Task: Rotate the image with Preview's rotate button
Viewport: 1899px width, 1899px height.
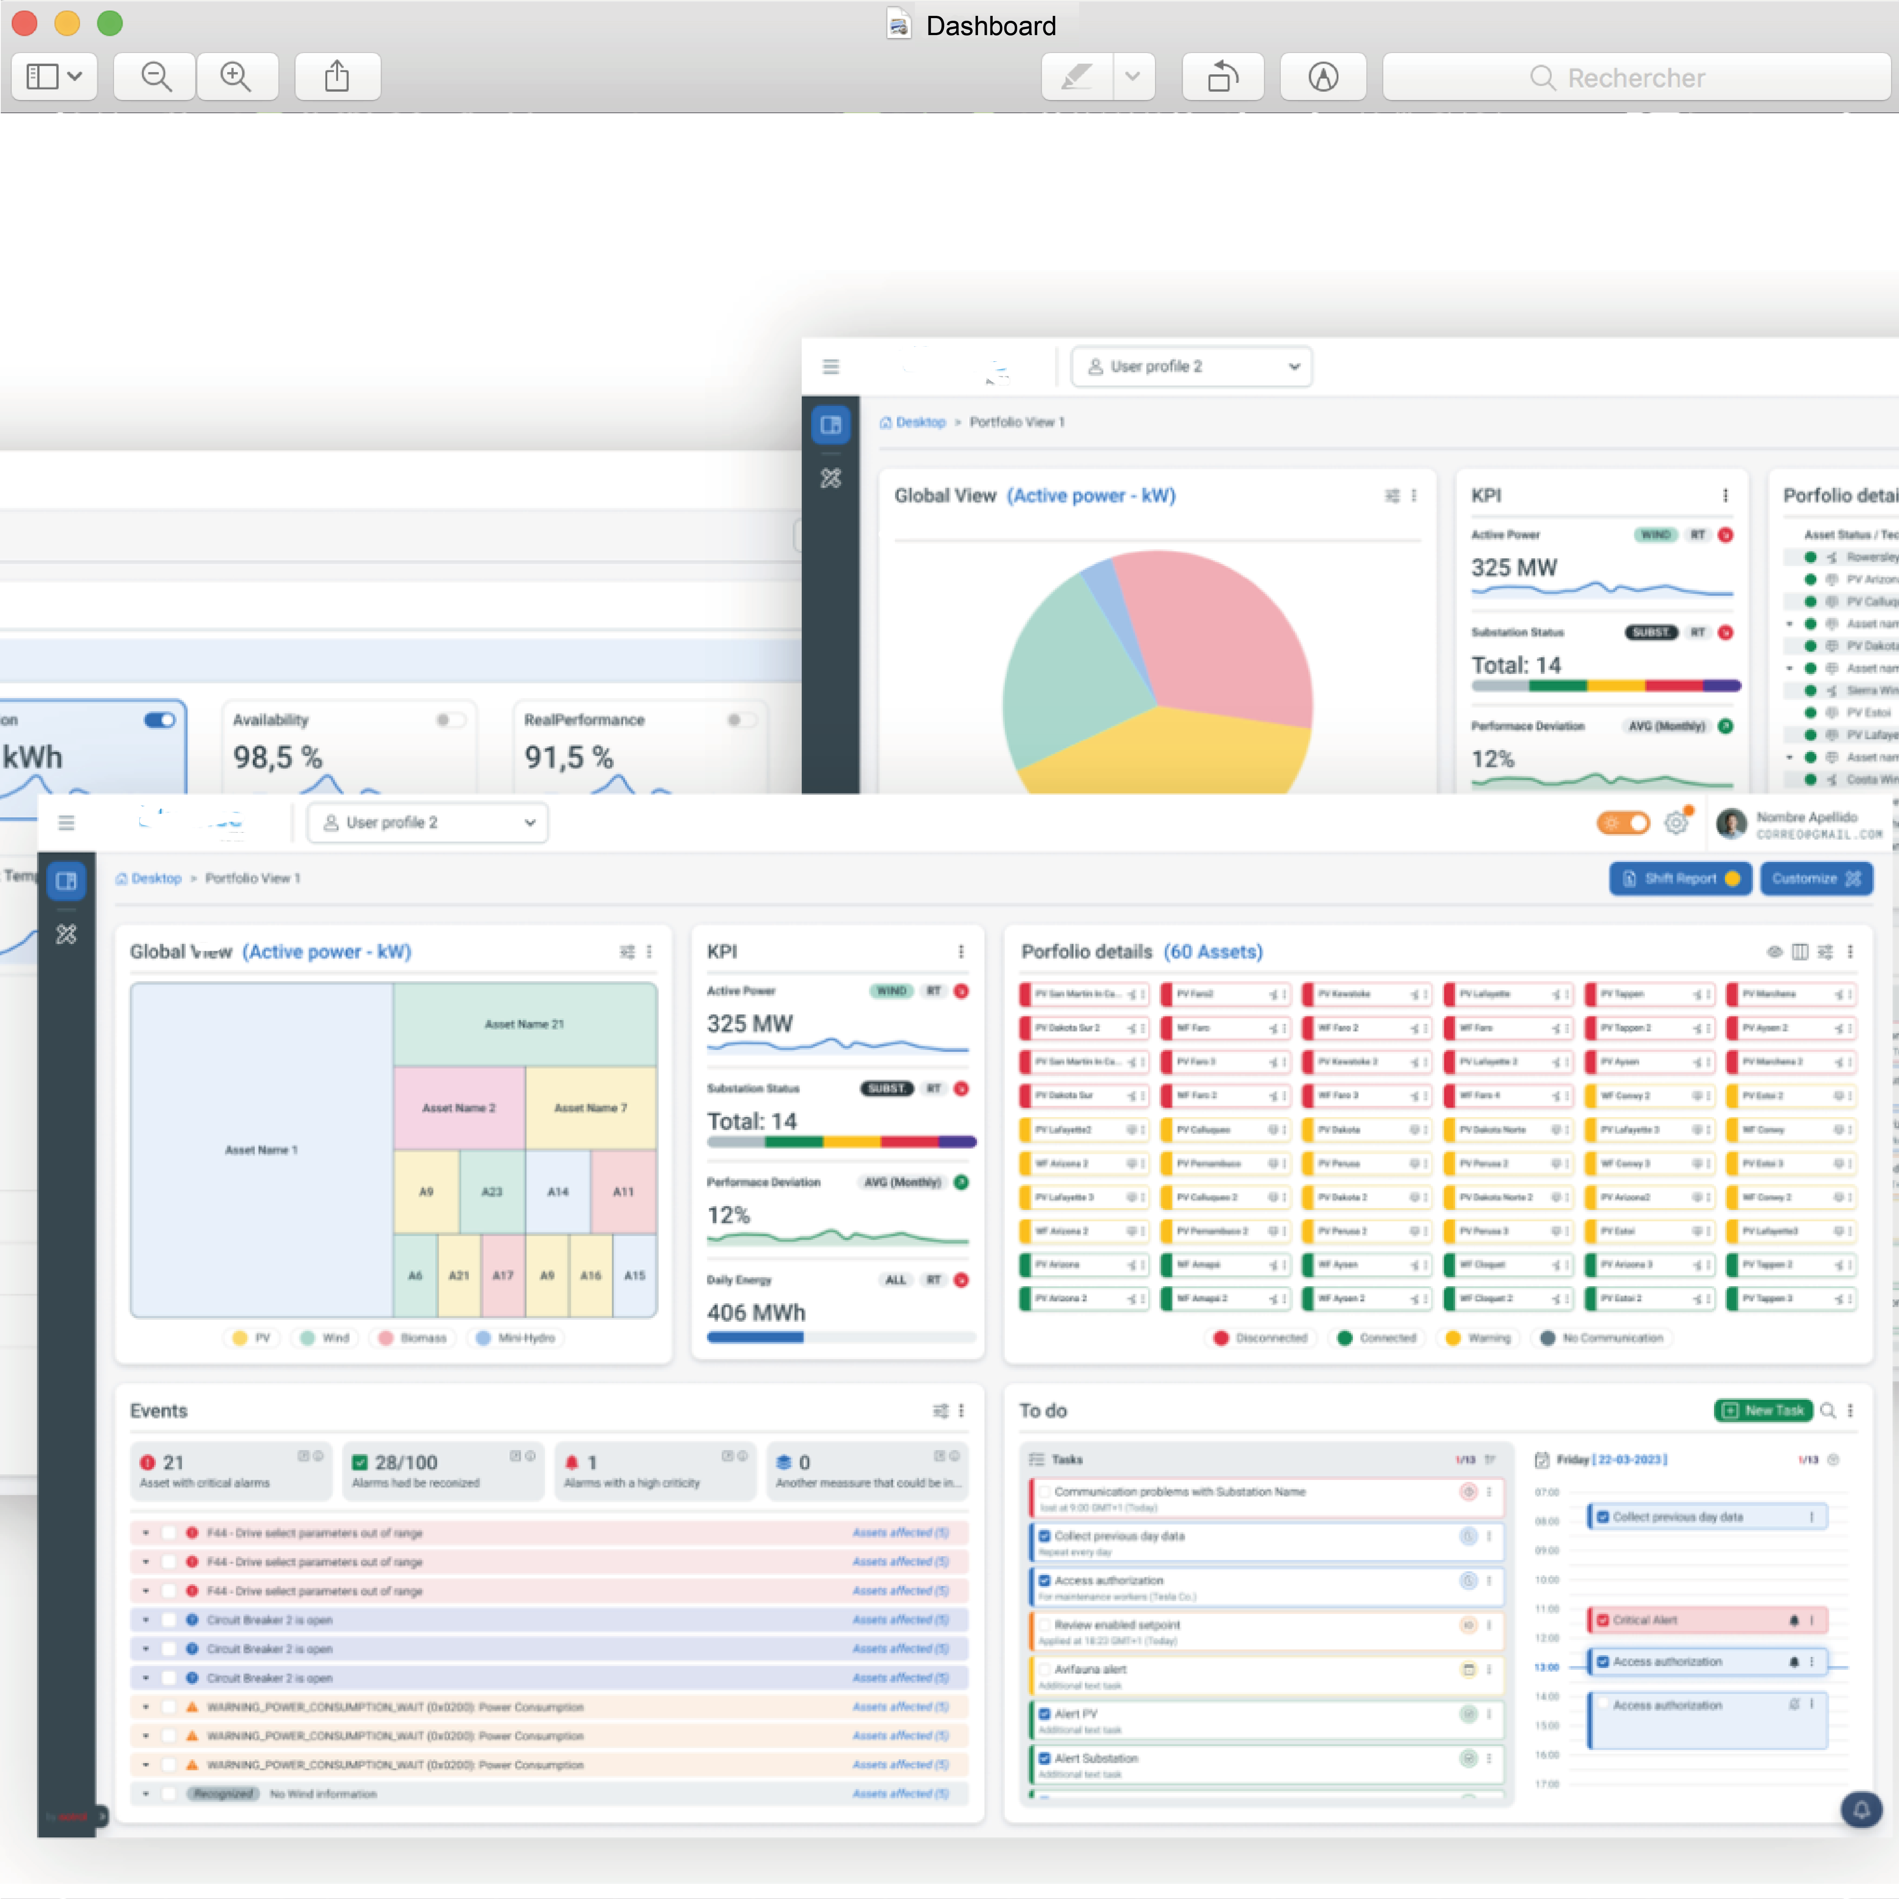Action: tap(1223, 77)
